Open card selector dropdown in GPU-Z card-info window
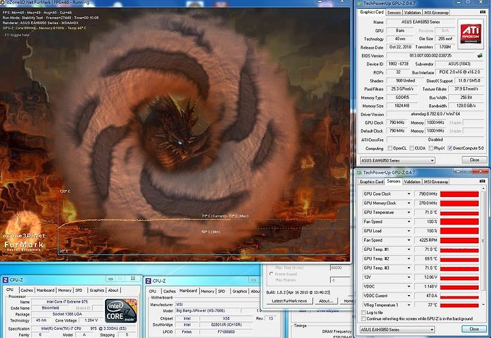 click(x=432, y=161)
